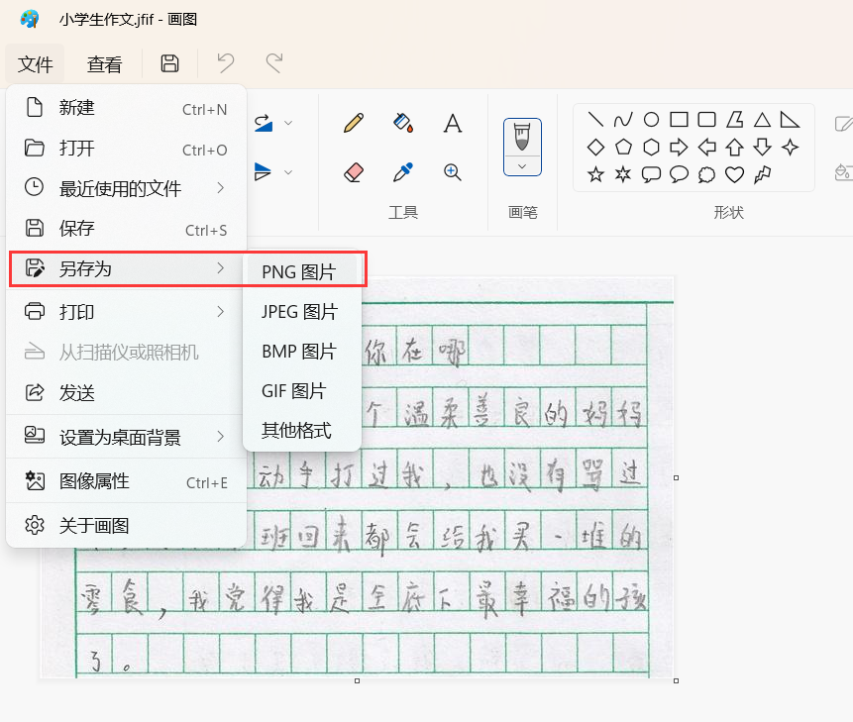Select the Cloud callout shape

(x=706, y=174)
